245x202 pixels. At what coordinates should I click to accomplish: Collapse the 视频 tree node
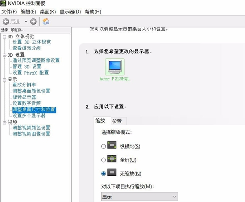pos(4,122)
